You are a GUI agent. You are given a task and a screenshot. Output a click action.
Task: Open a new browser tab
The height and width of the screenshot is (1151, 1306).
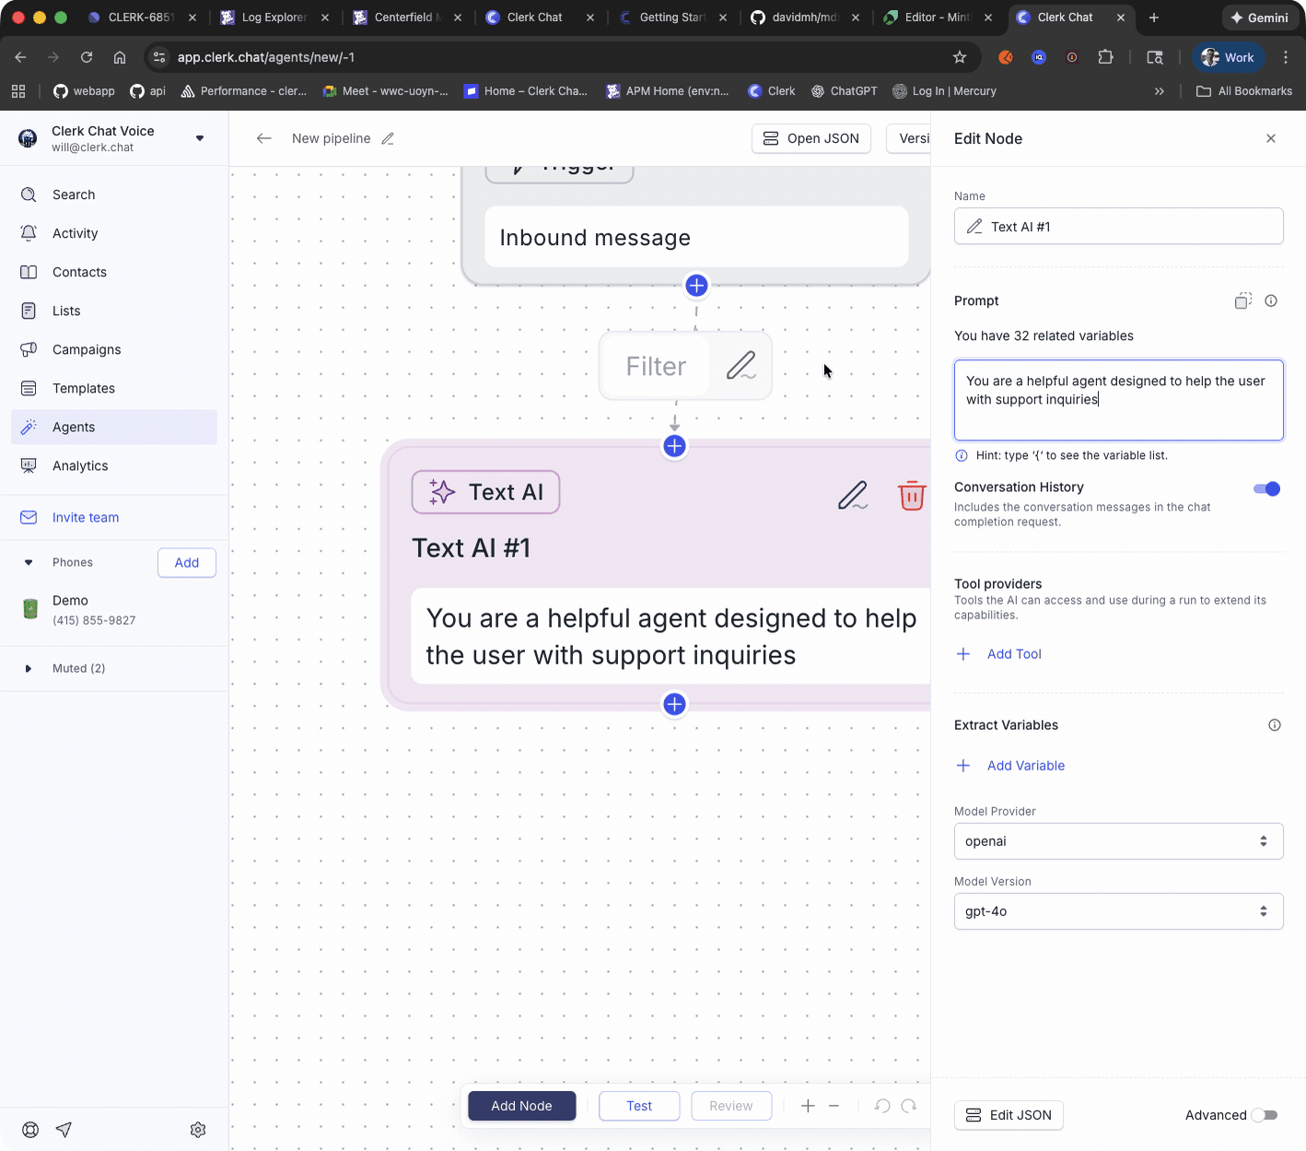pos(1154,18)
